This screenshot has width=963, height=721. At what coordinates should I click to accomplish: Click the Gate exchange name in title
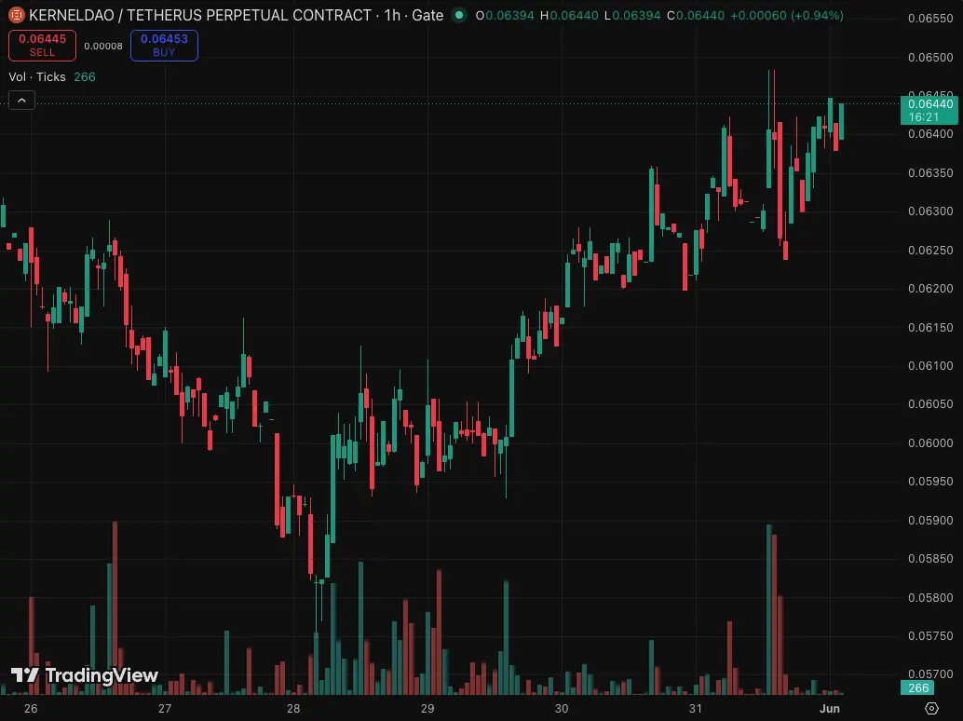click(x=427, y=15)
